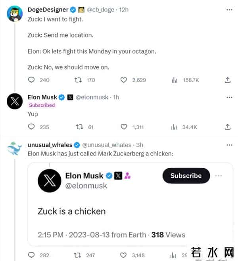The image size is (238, 261).
Task: Click DogeDesigner's profile avatar
Action: [x=15, y=14]
